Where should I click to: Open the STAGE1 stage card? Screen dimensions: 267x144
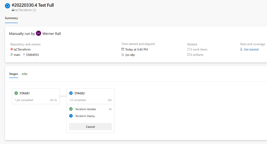click(x=36, y=96)
